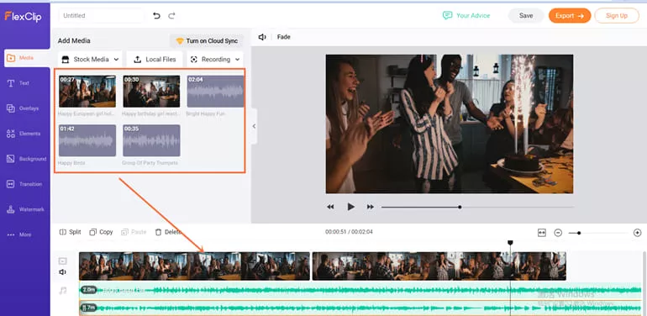Select the 00:30 Happy birthday girl video
Screen dimensions: 647x316
coord(151,91)
